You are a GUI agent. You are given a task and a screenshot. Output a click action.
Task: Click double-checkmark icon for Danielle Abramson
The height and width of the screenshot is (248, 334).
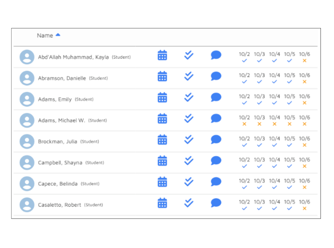tap(189, 76)
